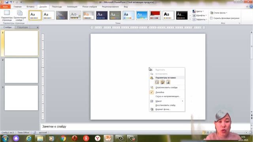
Task: Open Google Chrome from the taskbar
Action: pos(63,138)
